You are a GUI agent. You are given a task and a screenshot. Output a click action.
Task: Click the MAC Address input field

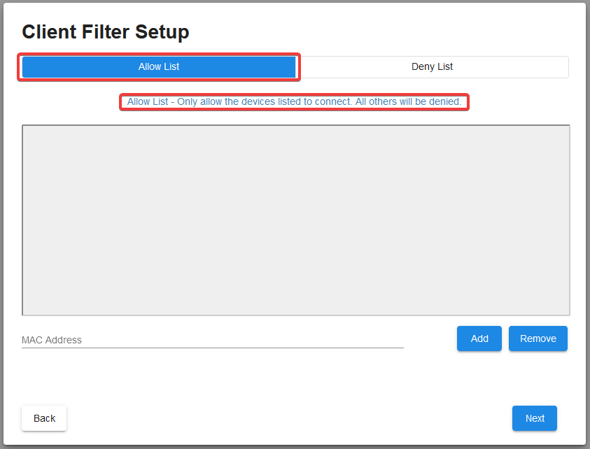212,340
